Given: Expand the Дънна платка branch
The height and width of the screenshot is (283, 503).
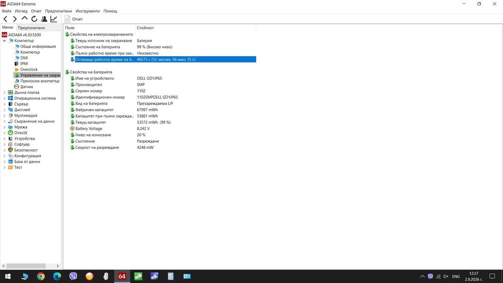Looking at the screenshot, I should coord(4,92).
